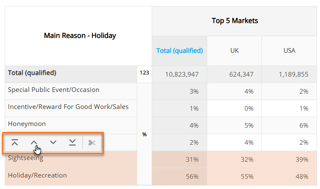Move selected rows down one position
Viewport: 320px width, 189px height.
53,143
